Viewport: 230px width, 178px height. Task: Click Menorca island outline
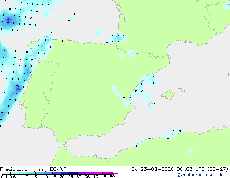point(181,90)
